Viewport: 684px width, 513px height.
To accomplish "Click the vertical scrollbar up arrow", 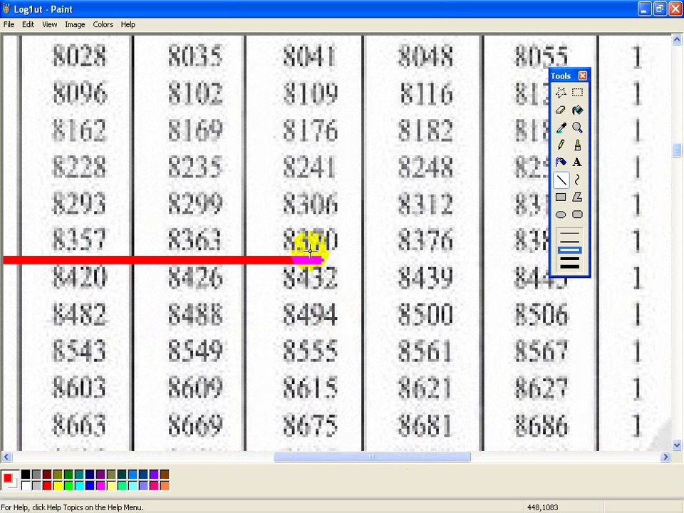I will coord(677,40).
